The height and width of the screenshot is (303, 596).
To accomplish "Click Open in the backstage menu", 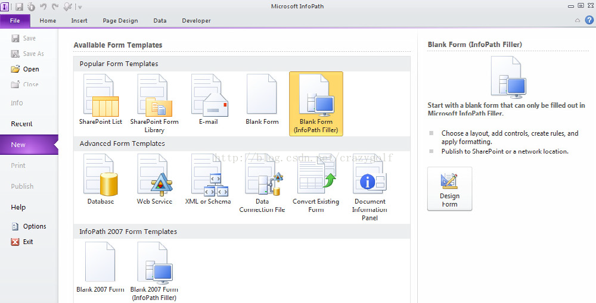I will point(25,69).
